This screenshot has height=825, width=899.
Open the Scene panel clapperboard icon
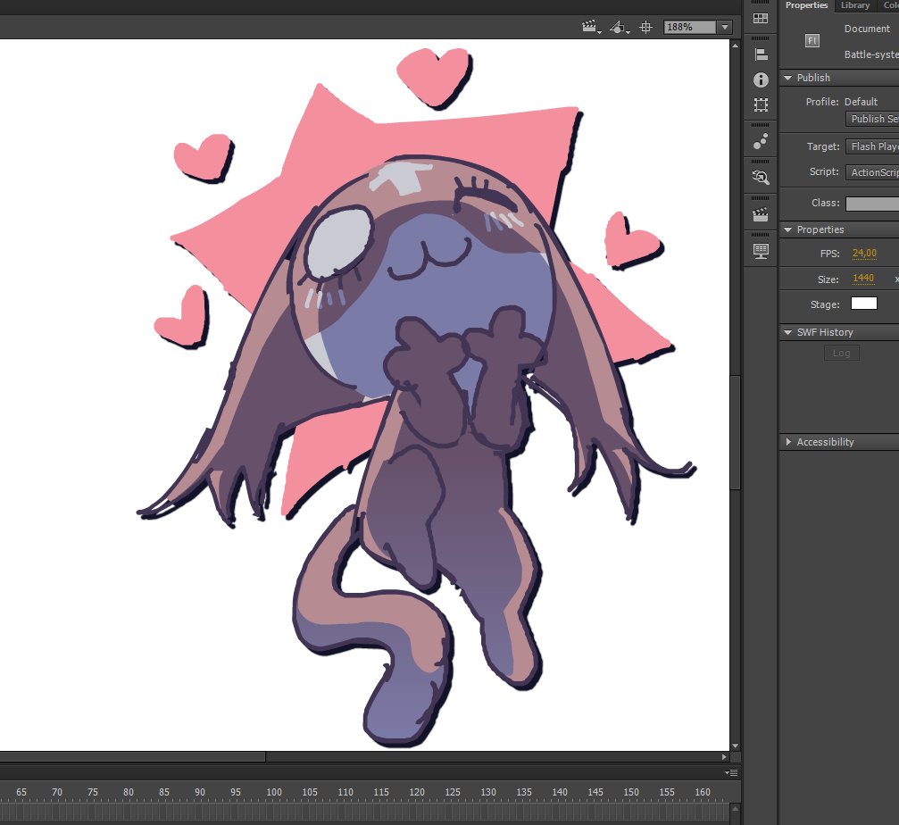click(761, 214)
